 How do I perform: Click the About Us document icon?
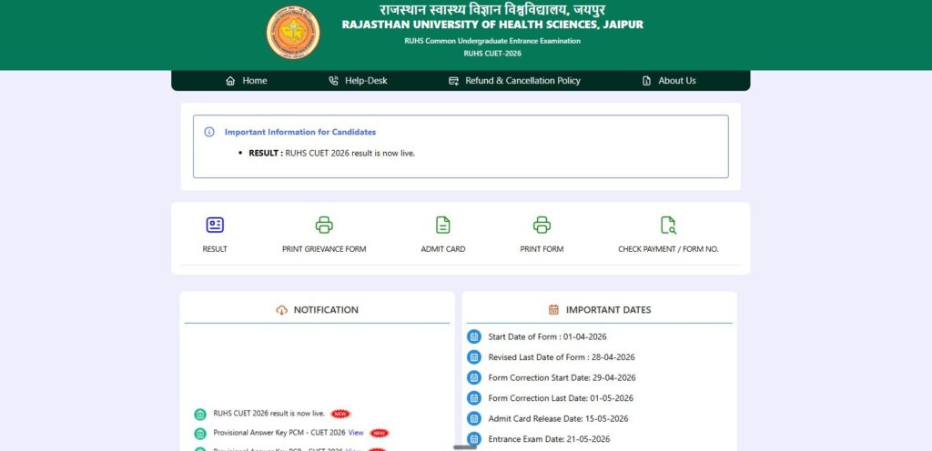click(x=647, y=81)
